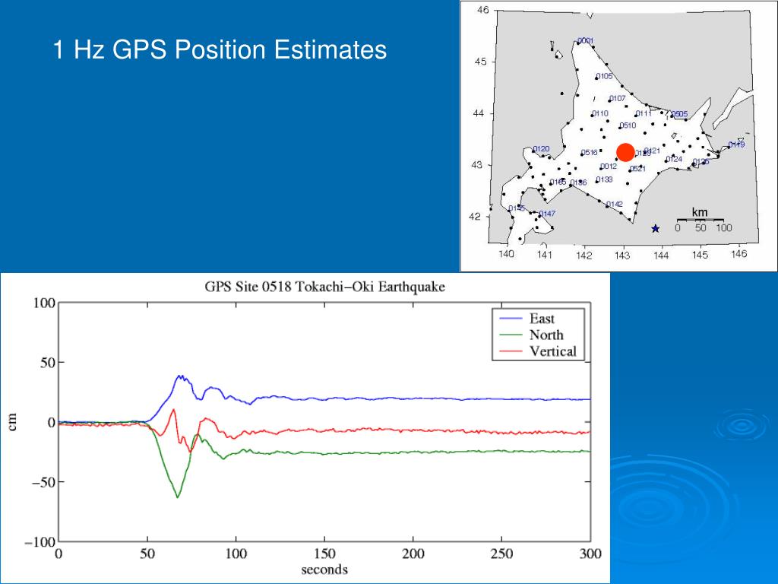778x584 pixels.
Task: Click station label 0001 on the map
Action: (x=586, y=41)
